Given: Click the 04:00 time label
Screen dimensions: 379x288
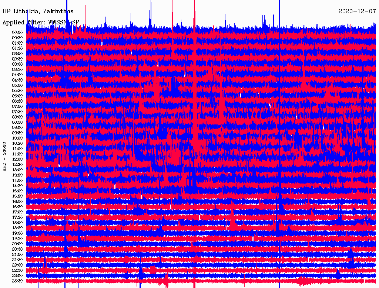Looking at the screenshot, I should (17, 75).
